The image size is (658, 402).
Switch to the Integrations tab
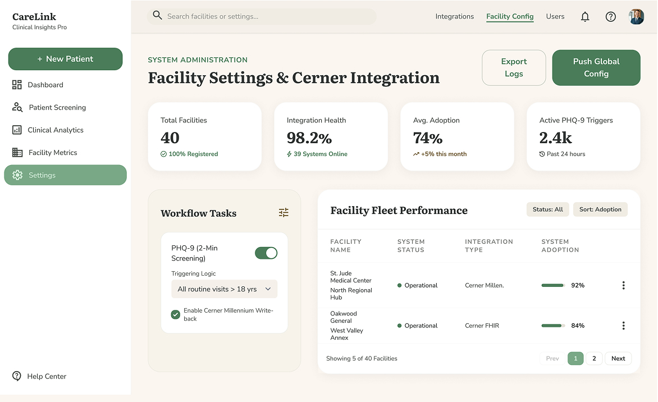(x=454, y=16)
